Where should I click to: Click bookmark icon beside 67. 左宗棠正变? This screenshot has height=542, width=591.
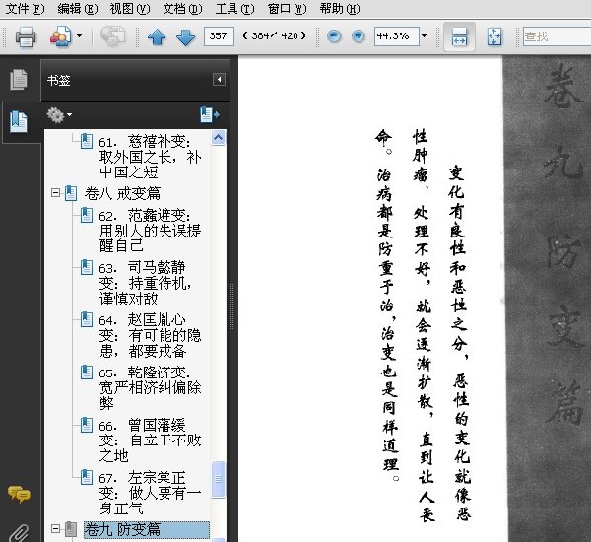pos(87,477)
